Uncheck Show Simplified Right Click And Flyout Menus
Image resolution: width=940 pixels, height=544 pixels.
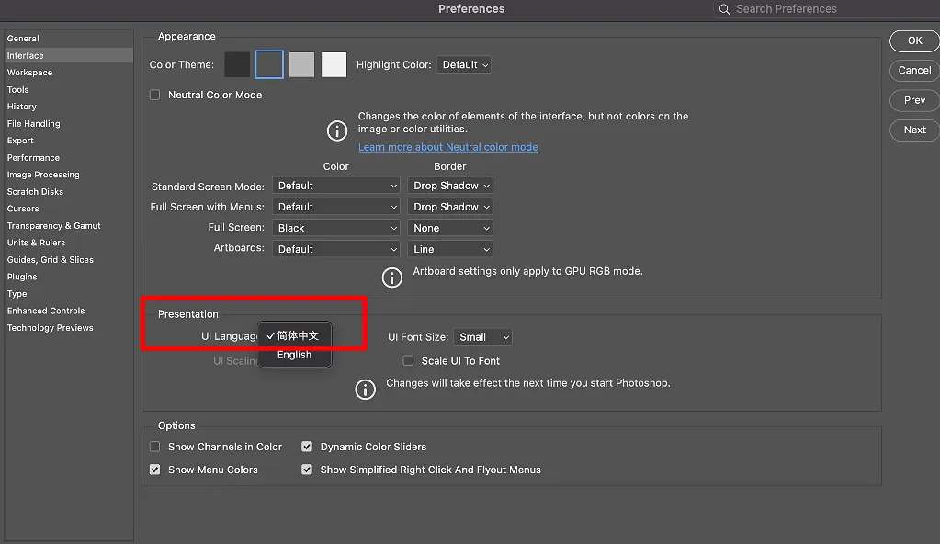(307, 470)
